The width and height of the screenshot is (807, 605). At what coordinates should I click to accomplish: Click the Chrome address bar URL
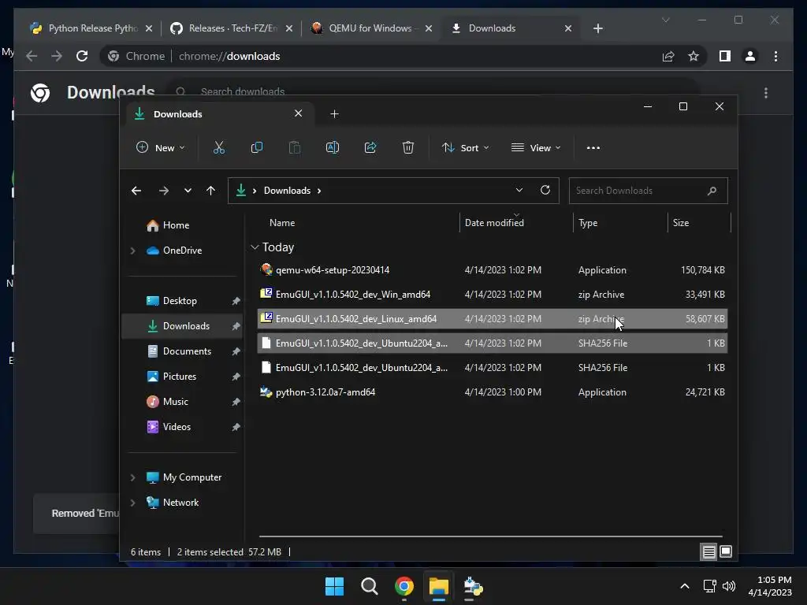click(229, 56)
